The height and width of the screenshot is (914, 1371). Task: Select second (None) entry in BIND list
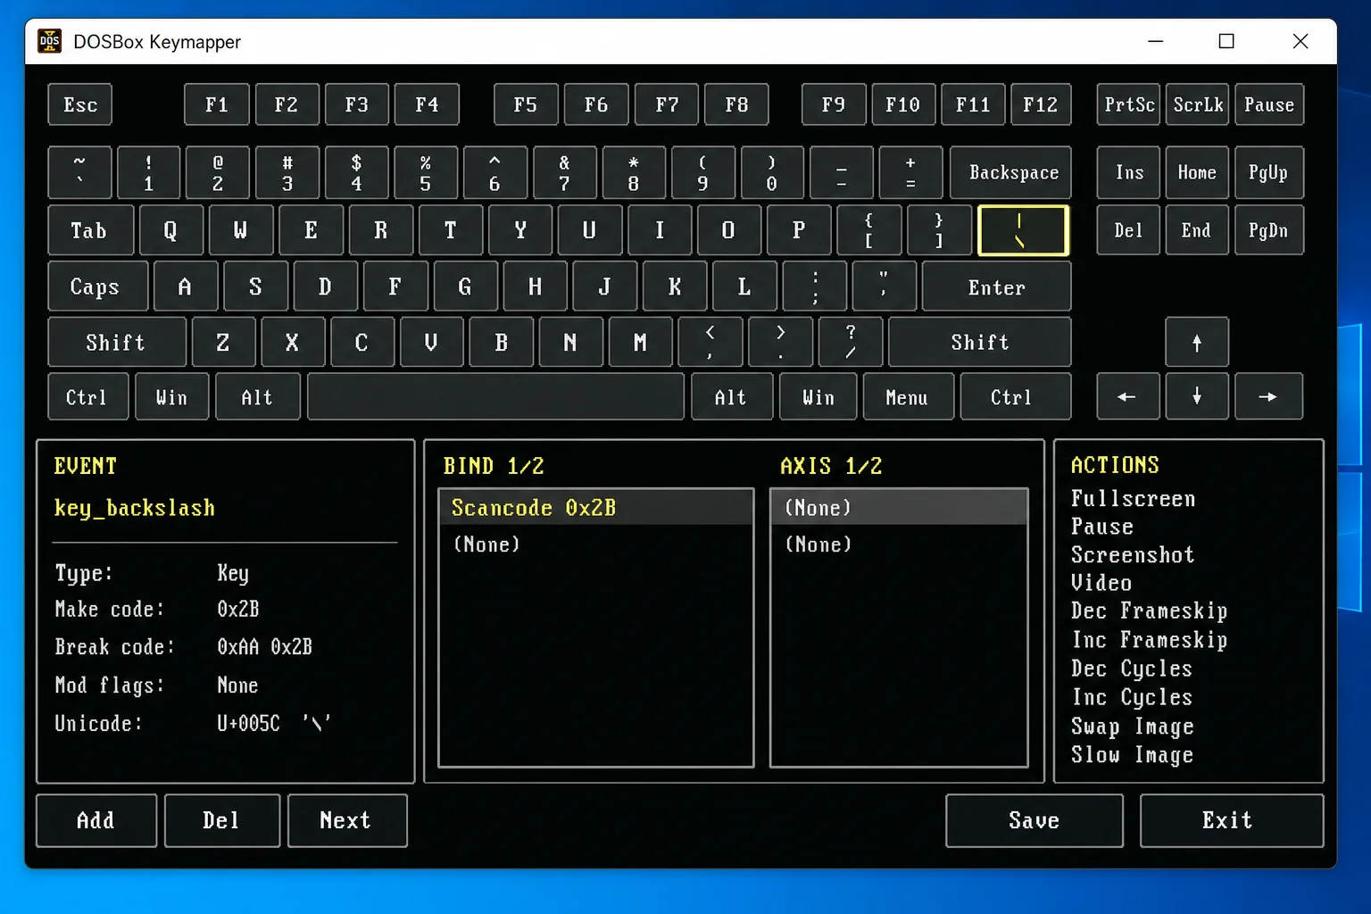(596, 544)
